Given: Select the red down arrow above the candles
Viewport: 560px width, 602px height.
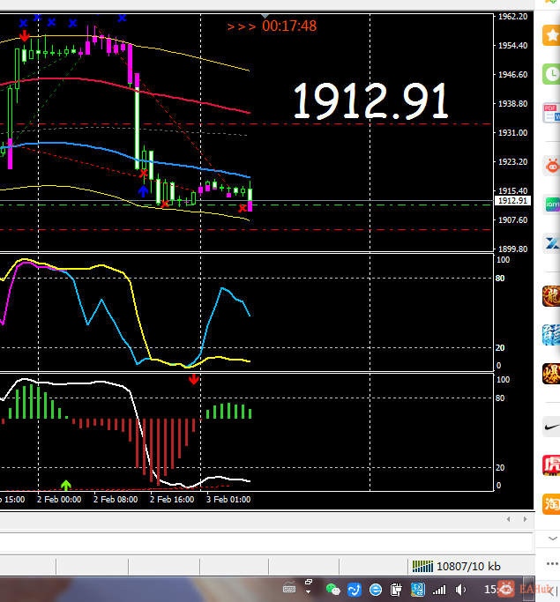Looking at the screenshot, I should click(24, 36).
